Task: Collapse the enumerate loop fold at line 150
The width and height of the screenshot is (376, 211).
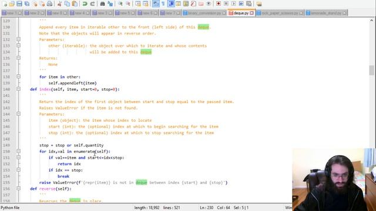Action: (18, 151)
